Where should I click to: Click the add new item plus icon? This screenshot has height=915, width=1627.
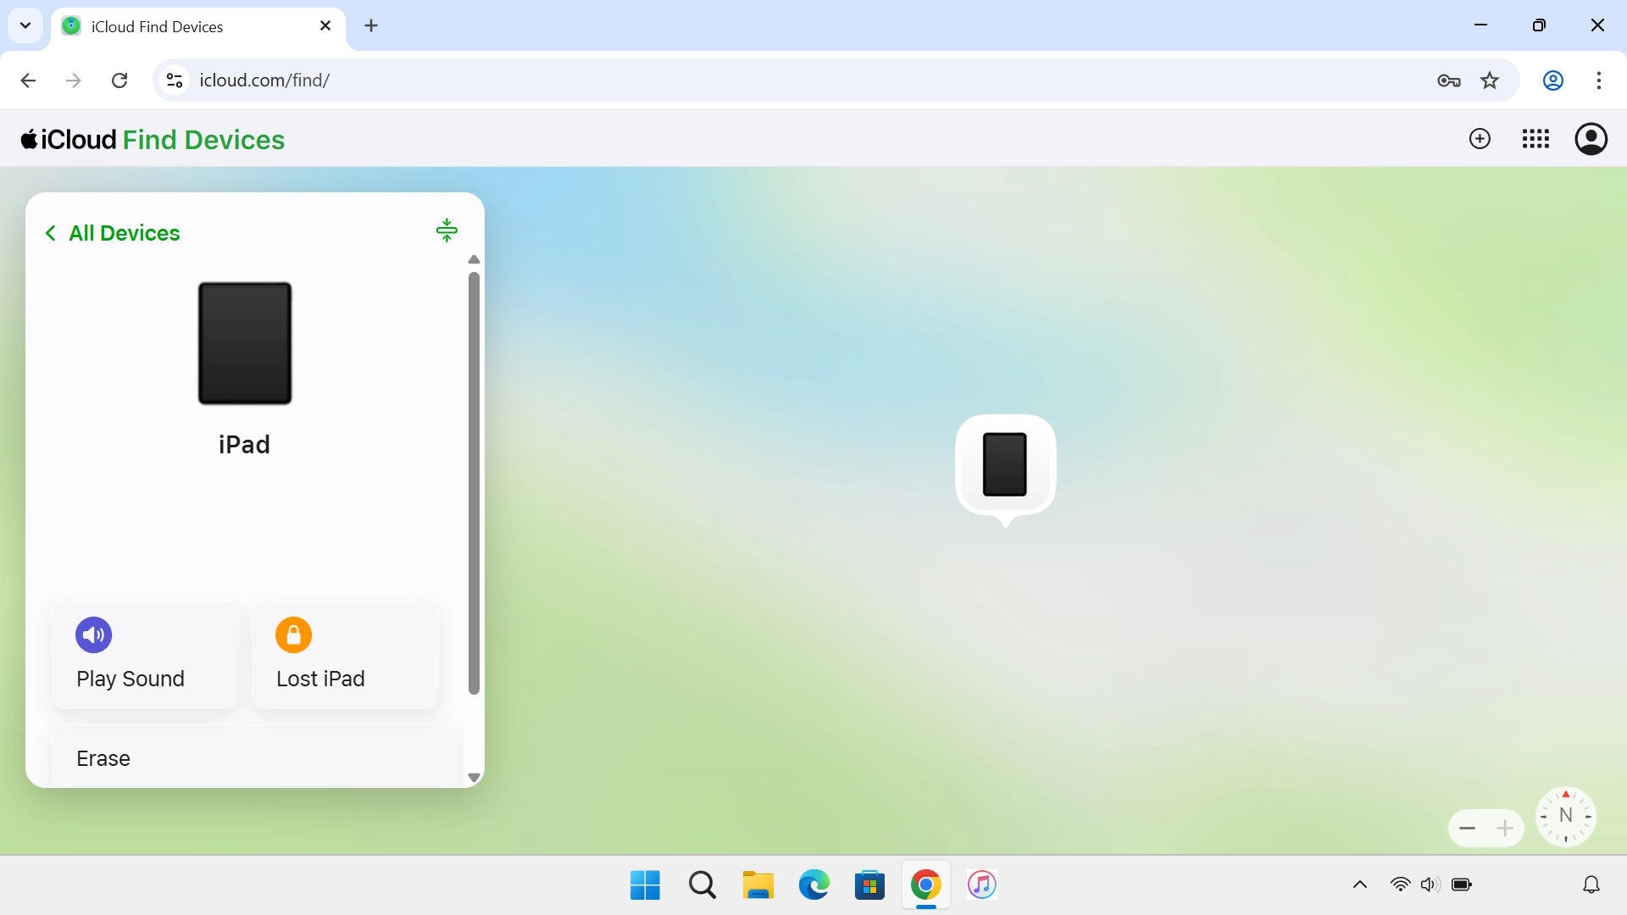point(1480,139)
